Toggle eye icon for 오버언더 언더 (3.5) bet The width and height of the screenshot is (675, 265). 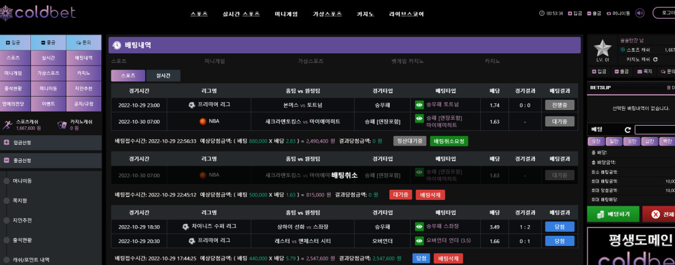419,241
